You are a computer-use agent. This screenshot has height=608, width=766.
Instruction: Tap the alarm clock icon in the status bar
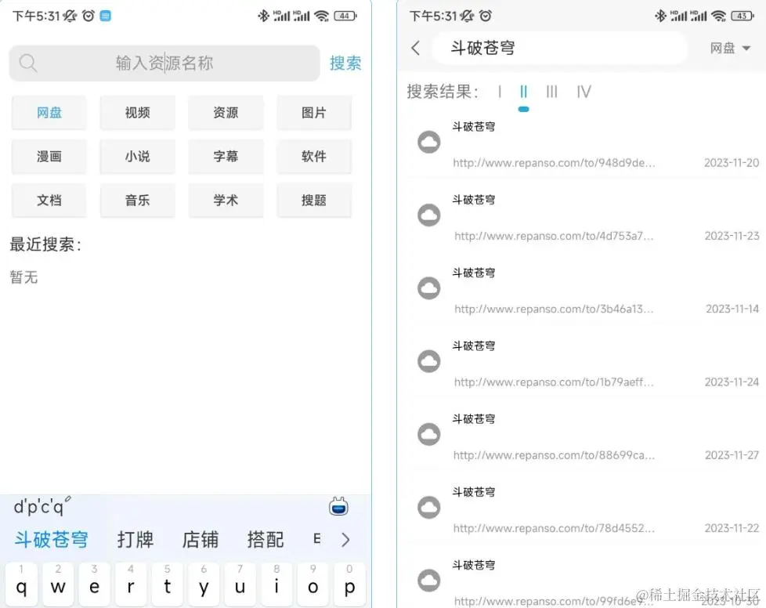(87, 14)
